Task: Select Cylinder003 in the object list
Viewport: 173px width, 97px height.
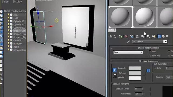Action: [19, 28]
